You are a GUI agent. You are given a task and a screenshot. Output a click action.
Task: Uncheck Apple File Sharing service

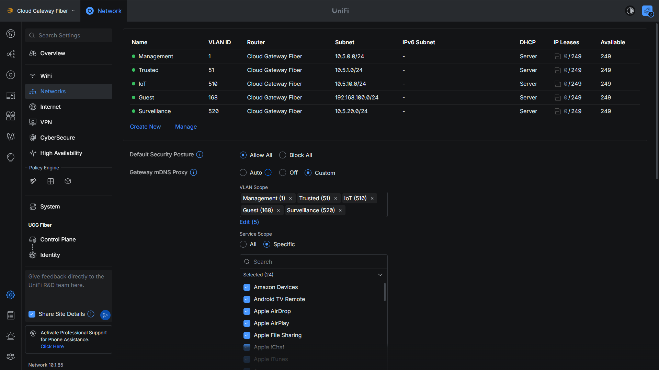coord(247,335)
